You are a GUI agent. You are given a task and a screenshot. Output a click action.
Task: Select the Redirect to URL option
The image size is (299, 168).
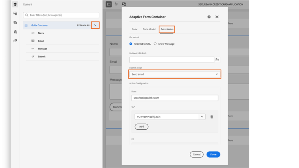point(131,44)
